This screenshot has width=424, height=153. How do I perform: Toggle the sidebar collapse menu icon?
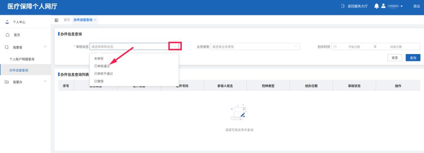pyautogui.click(x=57, y=20)
